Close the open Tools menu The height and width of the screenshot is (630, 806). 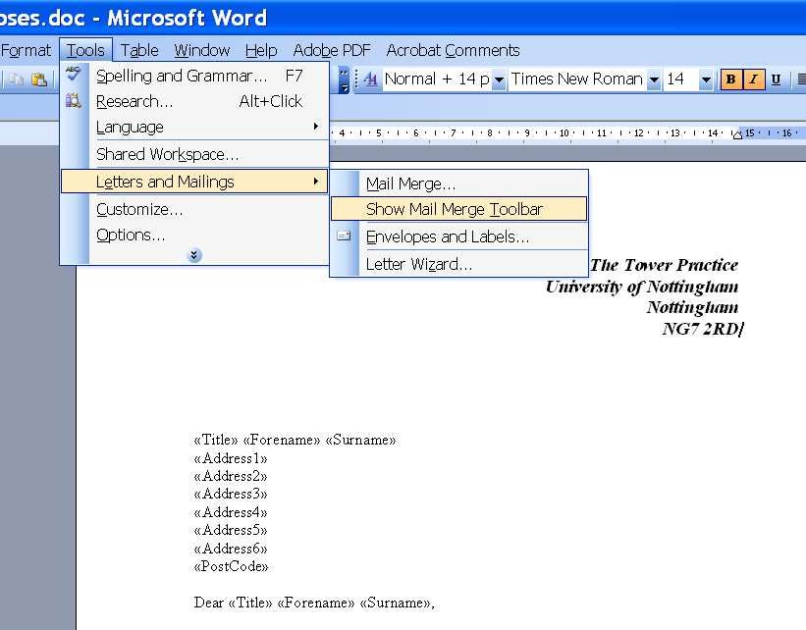pyautogui.click(x=85, y=50)
